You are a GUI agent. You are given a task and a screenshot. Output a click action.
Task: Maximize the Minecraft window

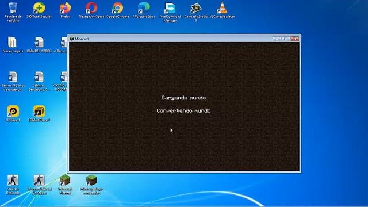(286, 39)
